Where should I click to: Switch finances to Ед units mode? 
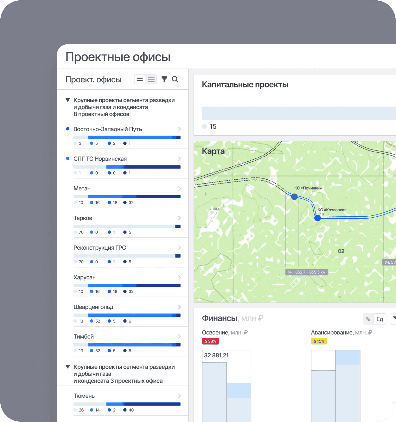click(x=380, y=319)
